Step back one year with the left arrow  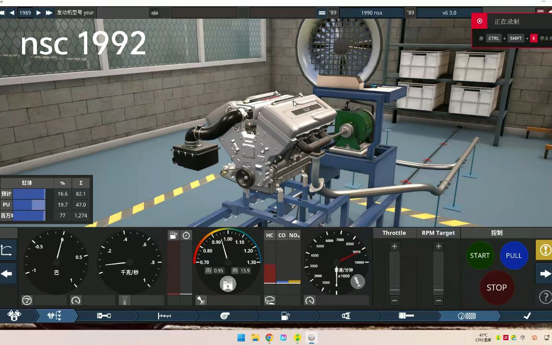tap(12, 12)
